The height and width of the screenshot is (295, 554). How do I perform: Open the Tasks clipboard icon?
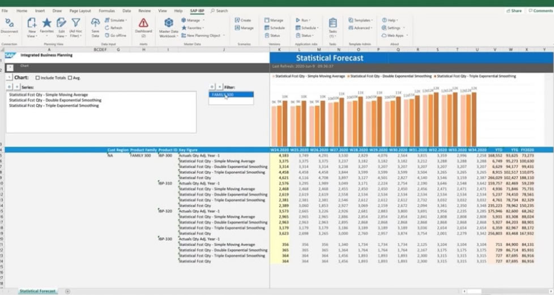tap(333, 23)
